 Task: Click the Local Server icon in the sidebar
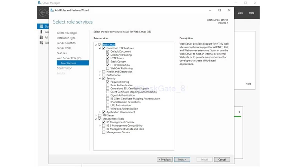(x=41, y=32)
